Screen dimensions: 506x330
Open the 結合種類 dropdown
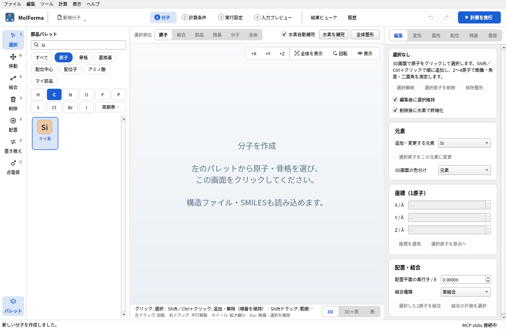click(466, 292)
